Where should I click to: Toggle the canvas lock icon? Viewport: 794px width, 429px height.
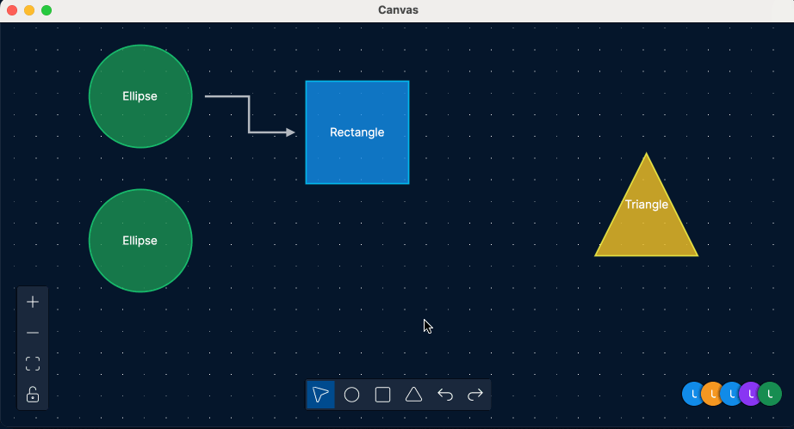[x=33, y=395]
